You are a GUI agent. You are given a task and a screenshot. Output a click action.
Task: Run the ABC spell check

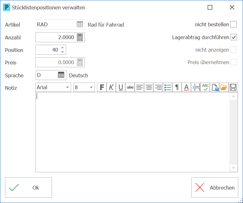pos(205,87)
